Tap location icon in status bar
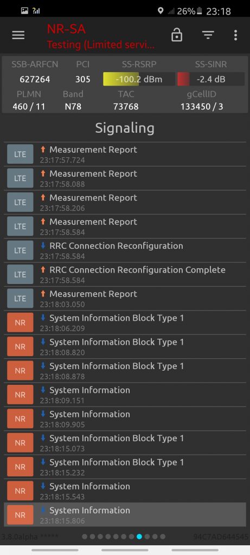Viewport: 250px width, 555px height. tap(161, 11)
